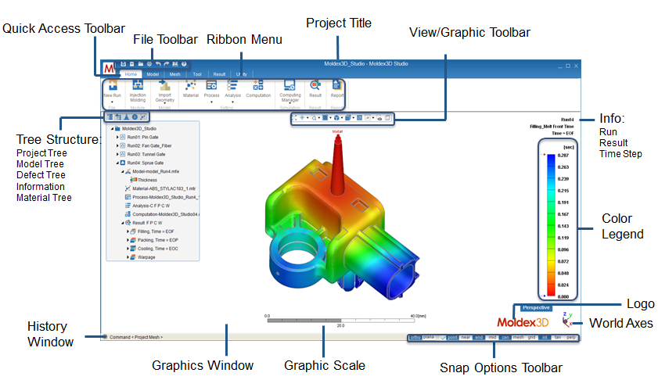Switch to the Mesh ribbon tab
Image resolution: width=658 pixels, height=380 pixels.
(x=175, y=74)
